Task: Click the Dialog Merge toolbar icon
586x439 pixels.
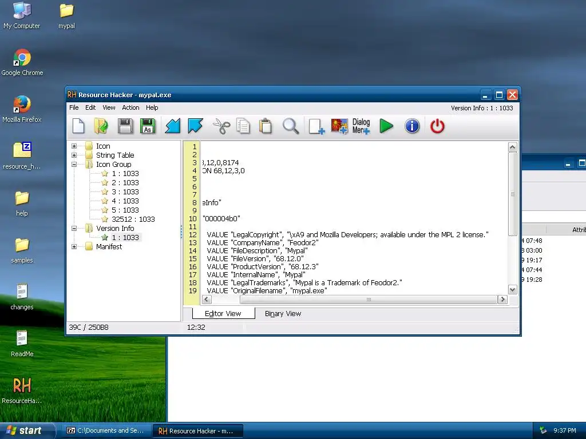Action: (x=361, y=126)
